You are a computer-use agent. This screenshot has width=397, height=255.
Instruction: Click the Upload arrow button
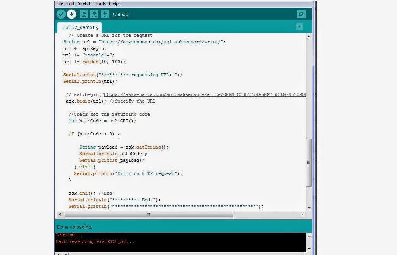tap(72, 14)
